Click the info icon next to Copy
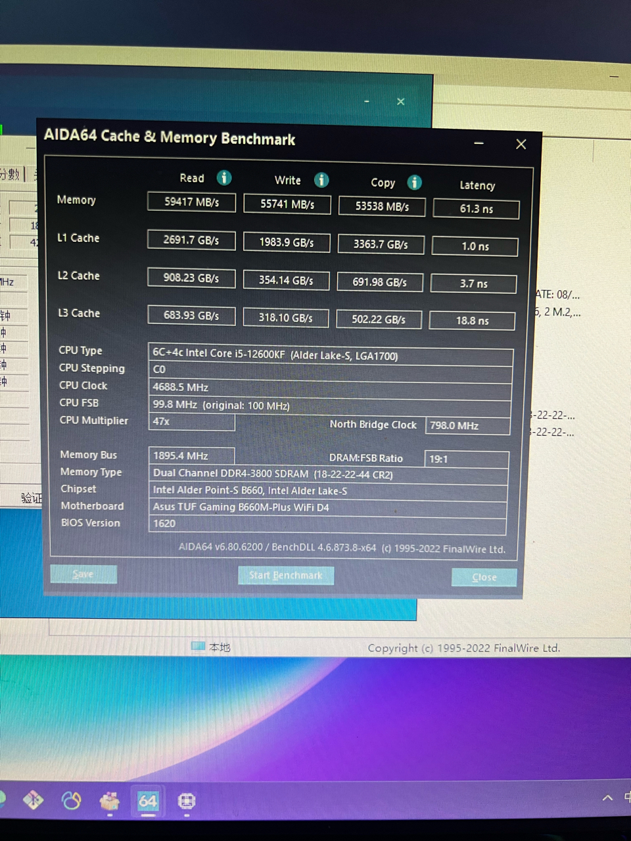The image size is (631, 841). pos(414,182)
